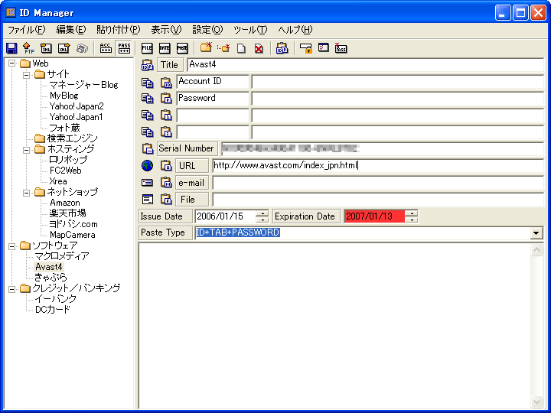Collapse the ネットショップ folder node
Image resolution: width=551 pixels, height=413 pixels.
point(27,192)
